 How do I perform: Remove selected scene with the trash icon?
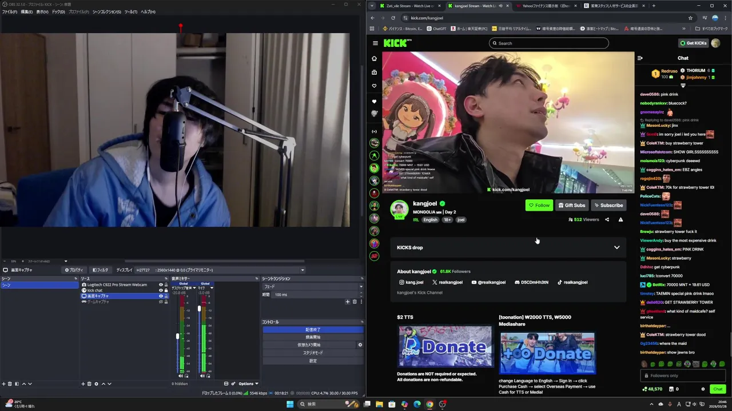pos(10,384)
